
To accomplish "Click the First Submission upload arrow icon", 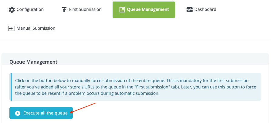I will tap(64, 10).
